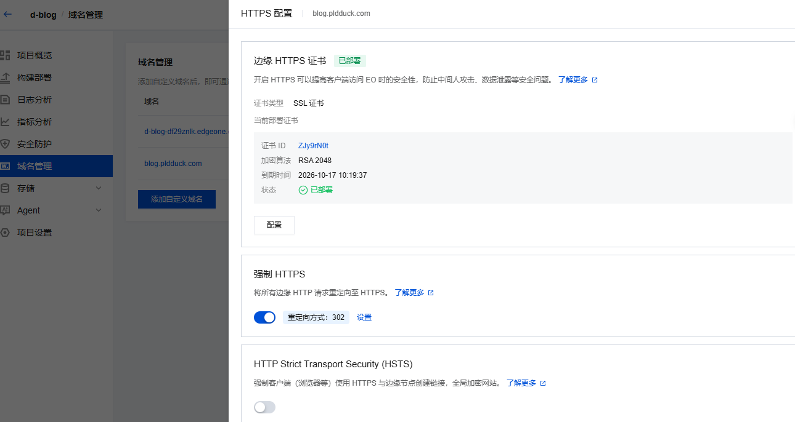Click the 存储 database icon
The image size is (795, 422).
point(5,188)
